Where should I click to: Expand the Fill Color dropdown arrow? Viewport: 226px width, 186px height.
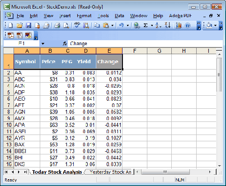[216, 25]
